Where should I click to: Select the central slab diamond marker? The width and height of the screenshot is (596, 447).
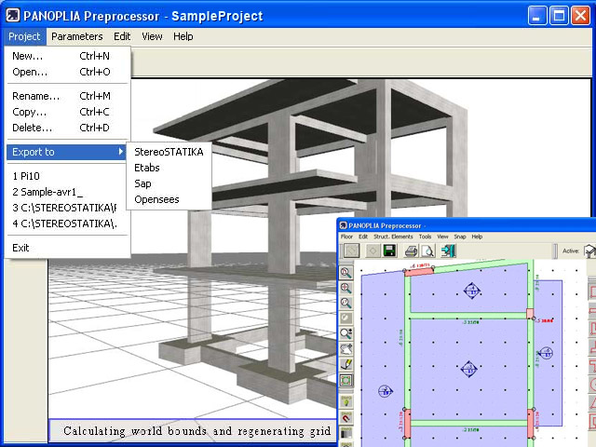point(469,369)
